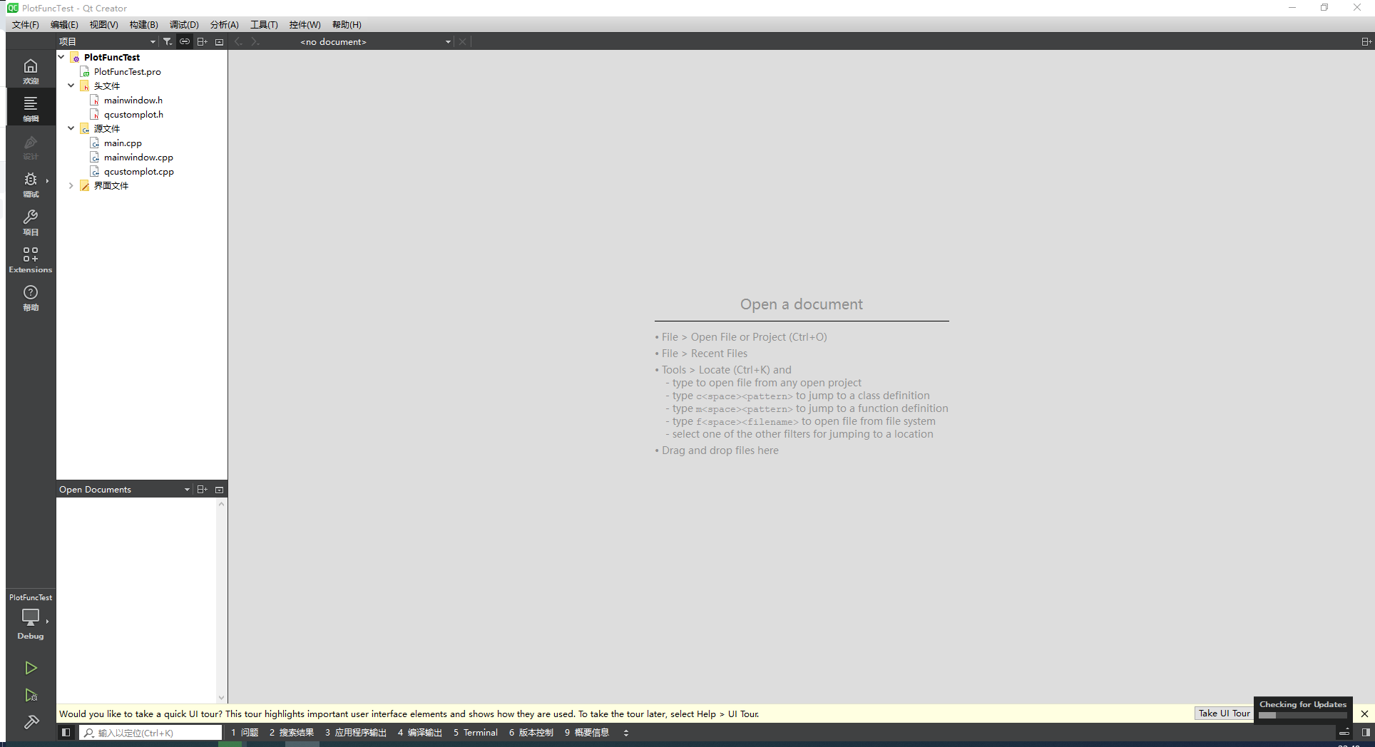This screenshot has height=747, width=1375.
Task: Open the Extensions mode
Action: point(30,259)
